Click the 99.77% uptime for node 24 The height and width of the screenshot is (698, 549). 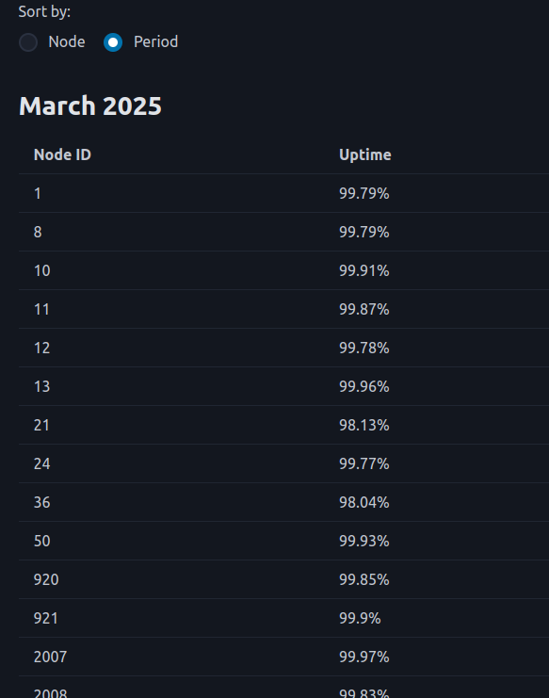[363, 463]
